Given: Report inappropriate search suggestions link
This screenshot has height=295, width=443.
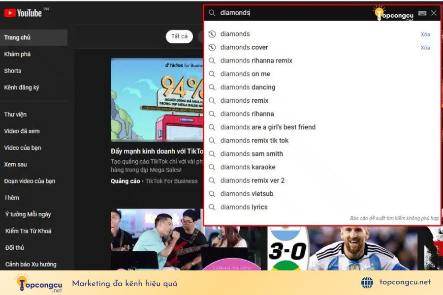Looking at the screenshot, I should click(394, 218).
